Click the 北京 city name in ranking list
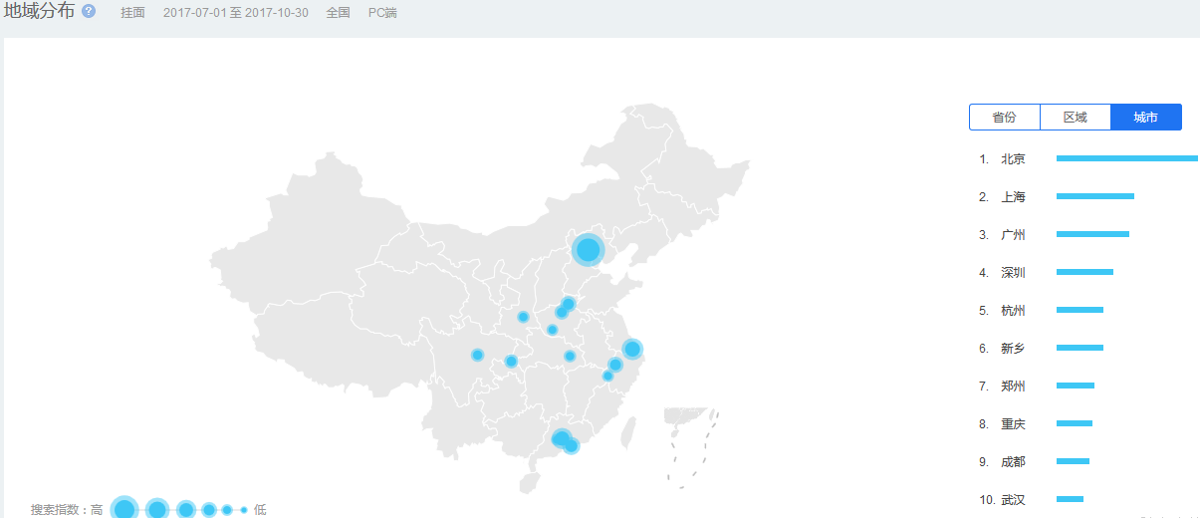 pos(1013,159)
